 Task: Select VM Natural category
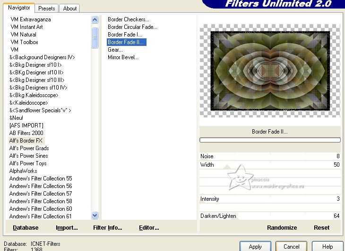pyautogui.click(x=23, y=35)
